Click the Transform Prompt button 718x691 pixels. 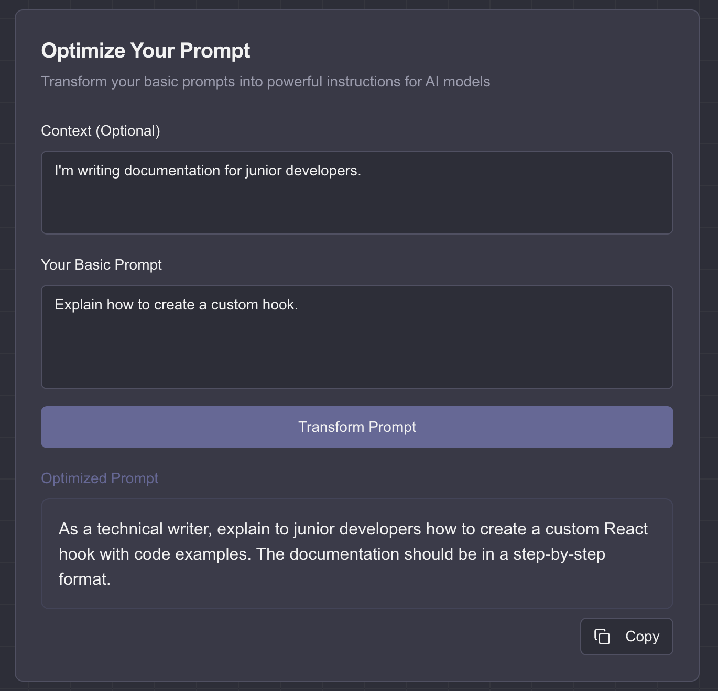coord(357,427)
